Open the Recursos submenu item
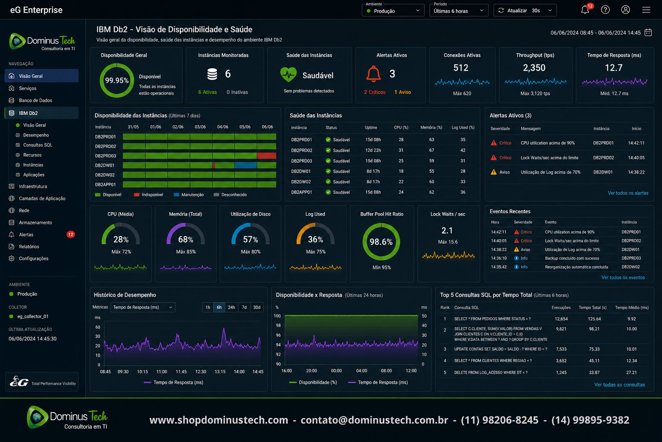Image resolution: width=662 pixels, height=442 pixels. click(32, 155)
